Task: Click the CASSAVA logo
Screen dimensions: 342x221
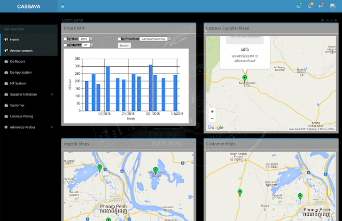Action: (x=28, y=6)
